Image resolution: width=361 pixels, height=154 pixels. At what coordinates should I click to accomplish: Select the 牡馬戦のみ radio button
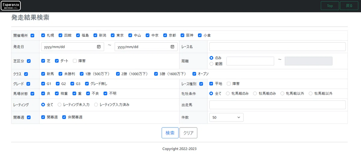[255, 94]
